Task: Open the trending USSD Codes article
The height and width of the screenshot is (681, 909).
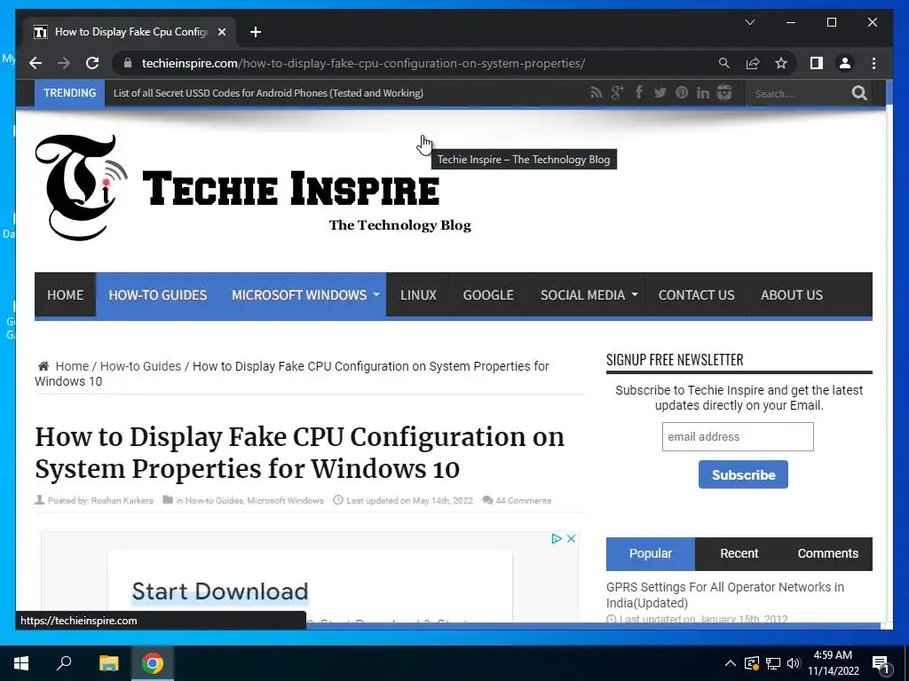Action: point(268,93)
